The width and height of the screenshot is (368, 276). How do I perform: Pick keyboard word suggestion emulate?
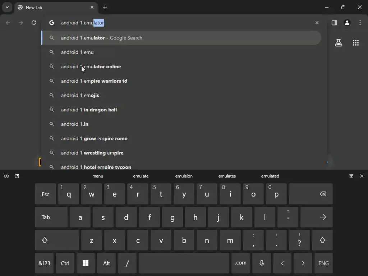[141, 176]
